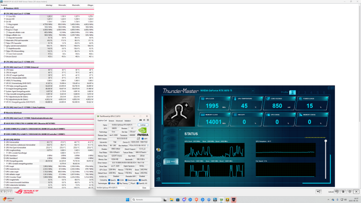
Task: Click the Microsoft Store taskbar icon
Action: click(178, 199)
